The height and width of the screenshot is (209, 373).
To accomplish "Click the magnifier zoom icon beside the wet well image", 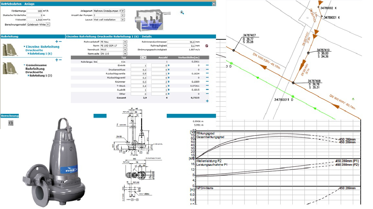I will (182, 12).
